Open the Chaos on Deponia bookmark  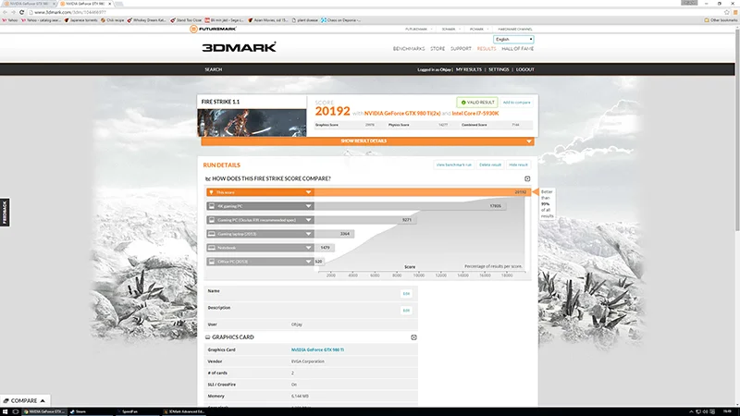click(340, 20)
